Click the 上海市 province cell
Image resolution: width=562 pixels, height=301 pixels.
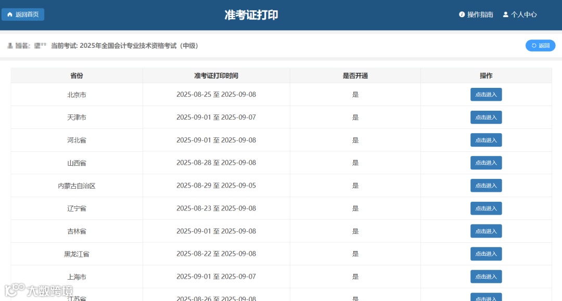76,277
